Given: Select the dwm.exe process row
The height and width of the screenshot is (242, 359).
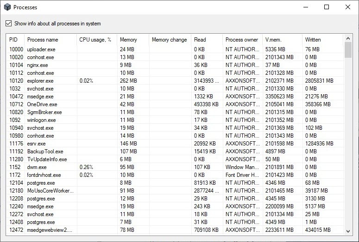Looking at the screenshot, I should click(37, 167).
